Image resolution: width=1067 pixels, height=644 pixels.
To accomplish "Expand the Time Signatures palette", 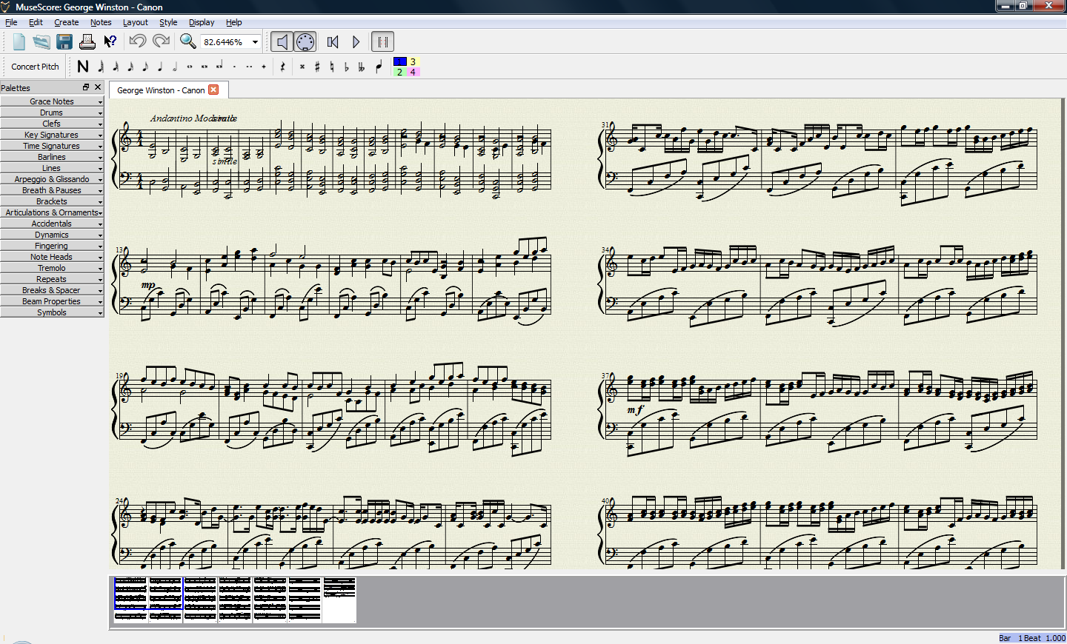I will [x=52, y=146].
